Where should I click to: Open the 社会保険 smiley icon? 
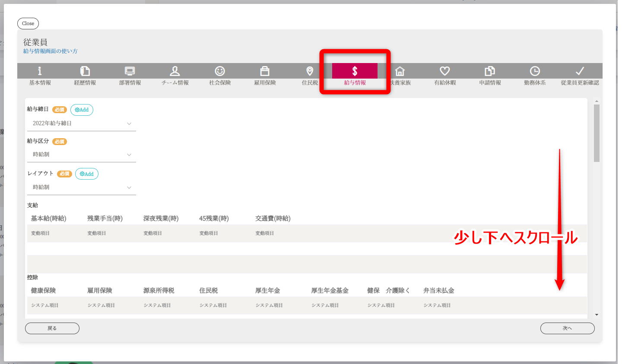tap(220, 71)
